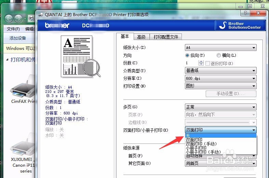The width and height of the screenshot is (269, 178).
Task: Select the XUXIUMEI Canon iP11 series printer icon
Action: (x=23, y=144)
